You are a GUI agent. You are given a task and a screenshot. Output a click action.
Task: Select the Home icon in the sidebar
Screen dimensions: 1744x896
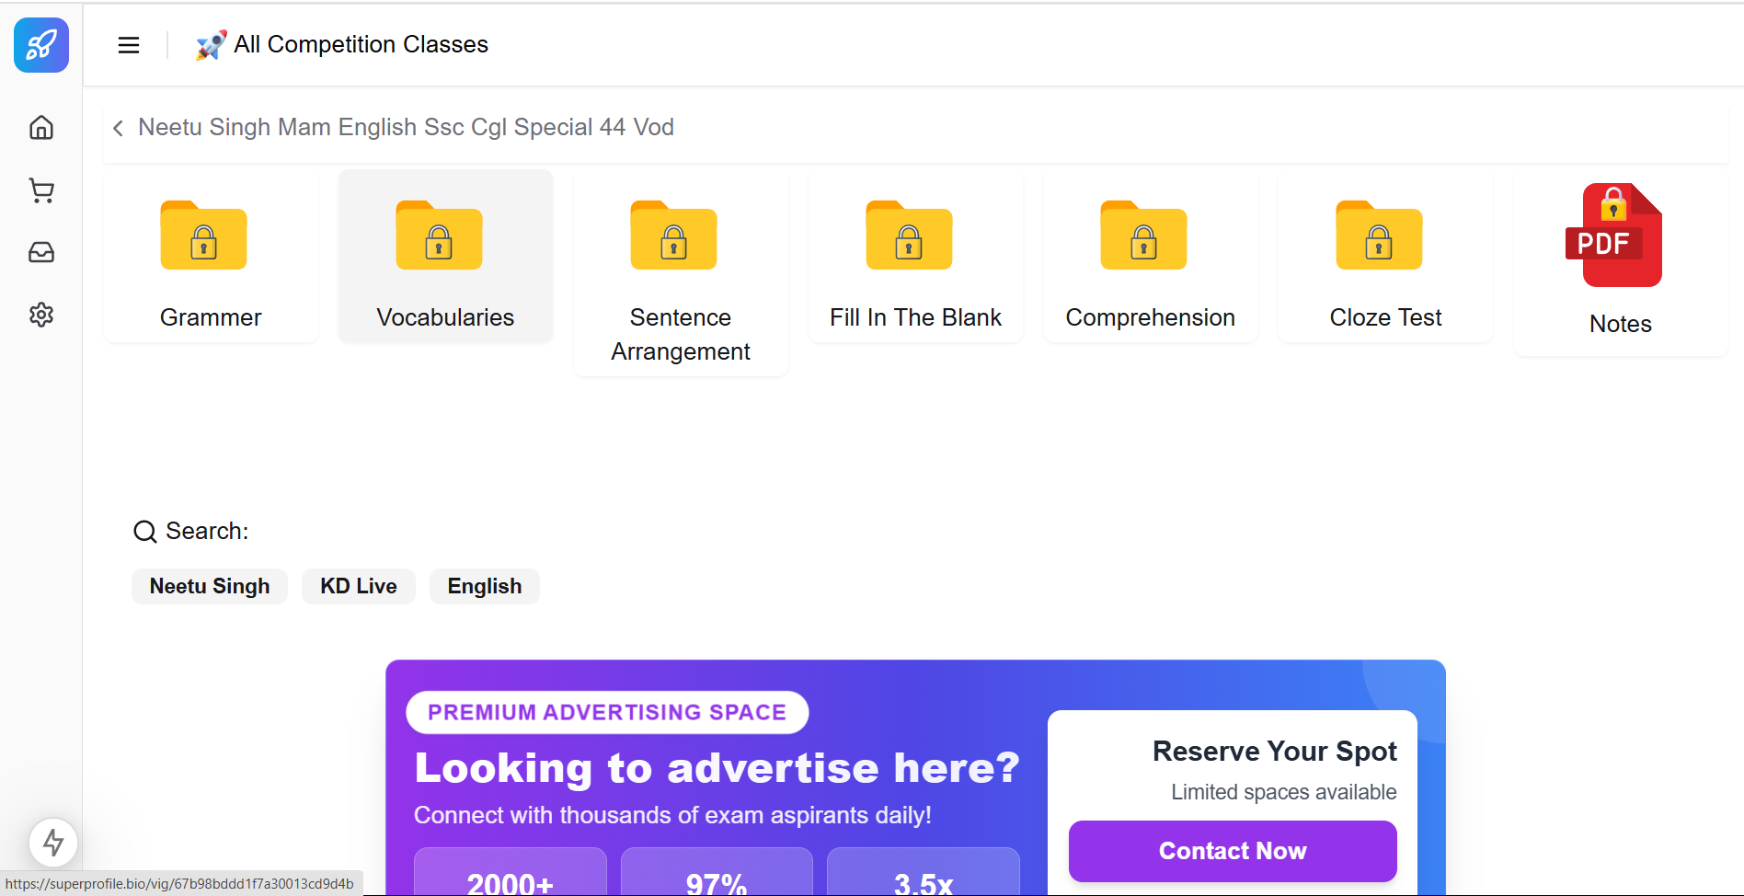(40, 128)
